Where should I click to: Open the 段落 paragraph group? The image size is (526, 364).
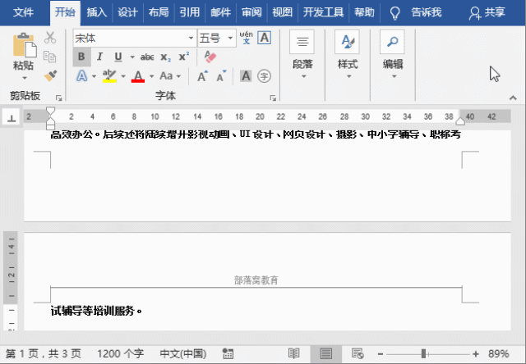[302, 55]
